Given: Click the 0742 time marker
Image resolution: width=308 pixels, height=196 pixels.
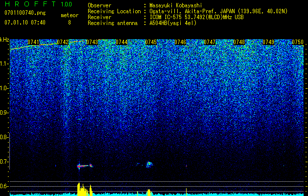Looking at the screenshot, I should pos(63,42).
